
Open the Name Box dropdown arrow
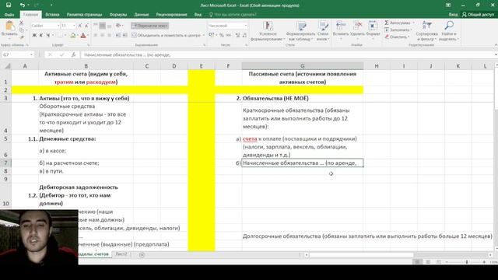click(31, 54)
